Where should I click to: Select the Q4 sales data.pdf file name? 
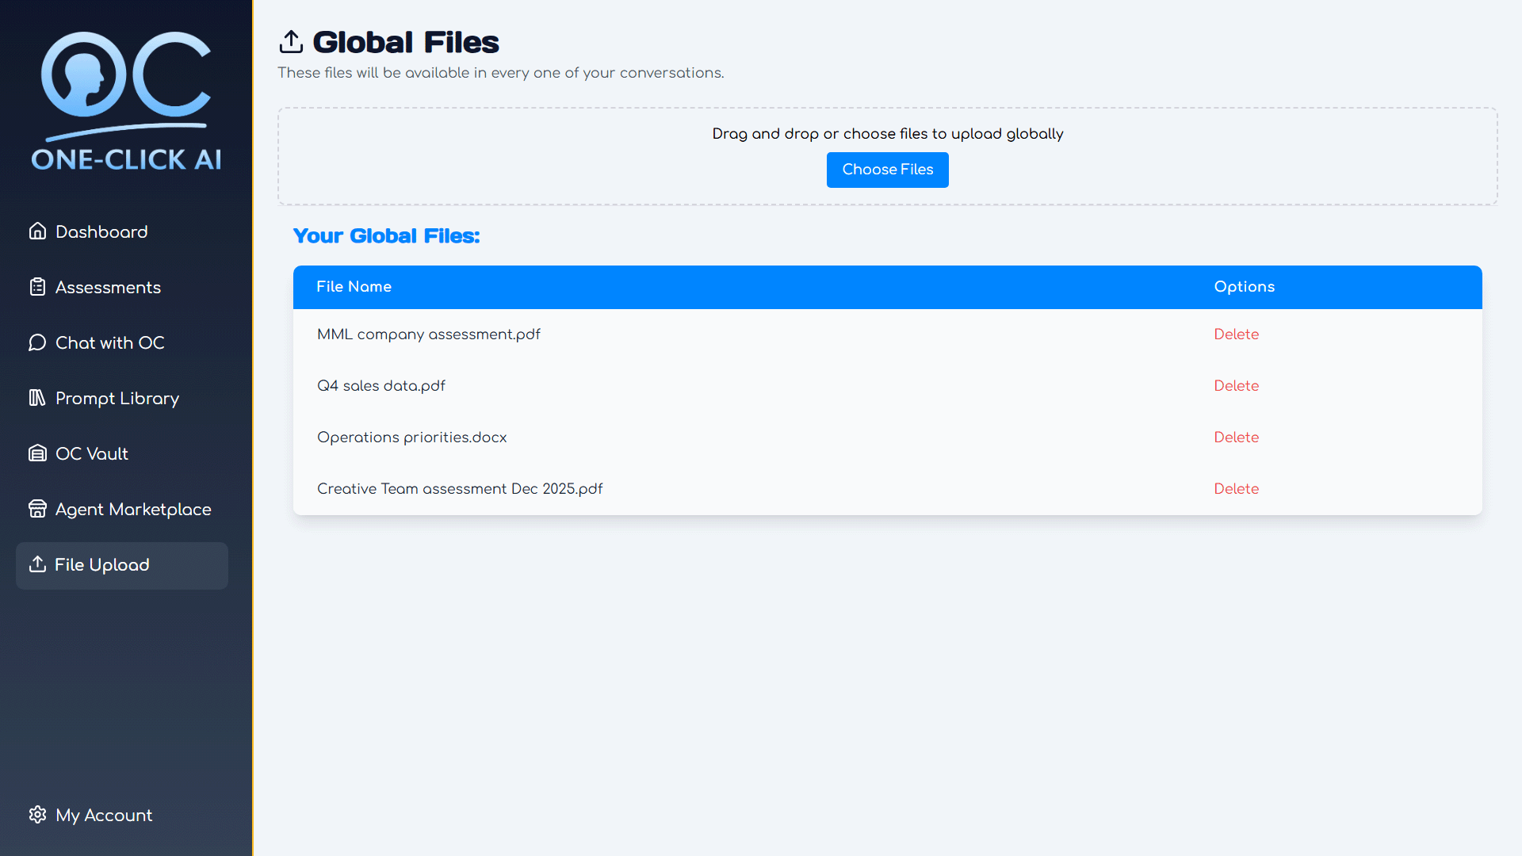tap(380, 386)
